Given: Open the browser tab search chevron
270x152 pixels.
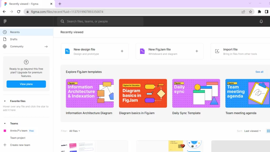Looking at the screenshot, I should [x=250, y=3].
